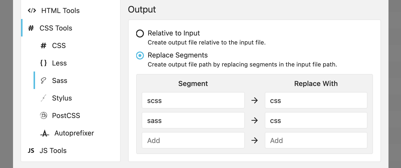Expand the CSS Tools section
401x168 pixels.
(x=56, y=28)
